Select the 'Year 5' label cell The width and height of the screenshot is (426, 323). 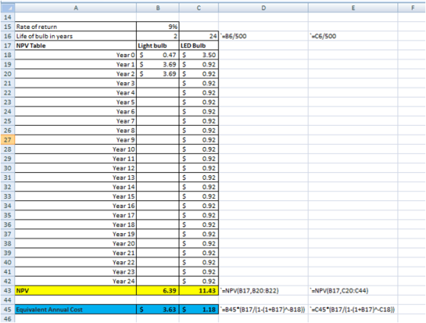[x=76, y=102]
